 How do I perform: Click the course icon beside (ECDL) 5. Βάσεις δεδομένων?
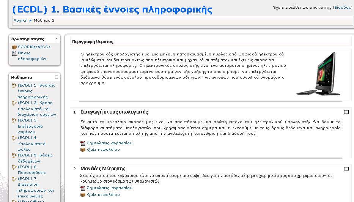[x=14, y=155]
